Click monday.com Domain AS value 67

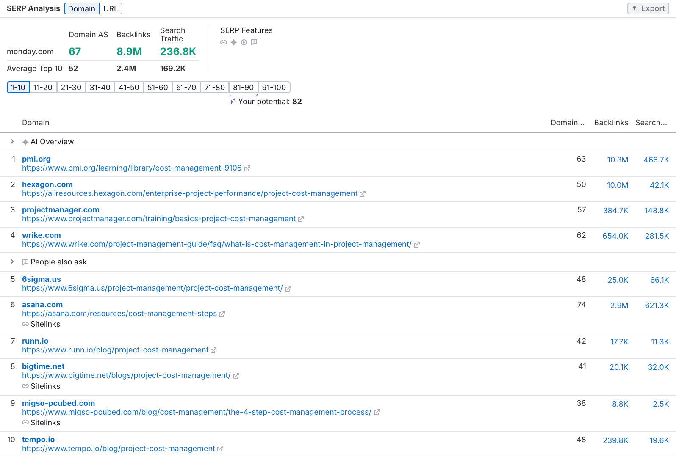click(75, 52)
